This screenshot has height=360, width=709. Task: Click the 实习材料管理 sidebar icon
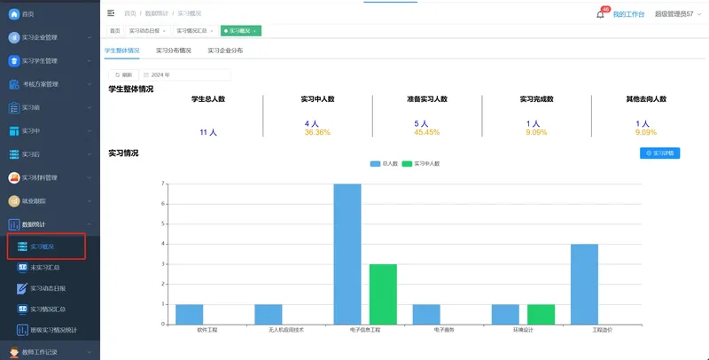14,177
